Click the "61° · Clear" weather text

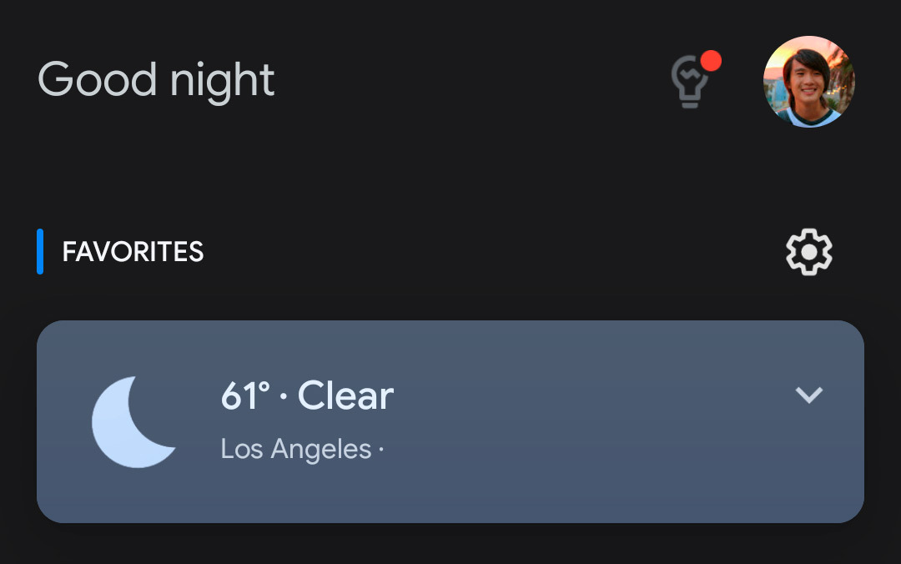306,395
